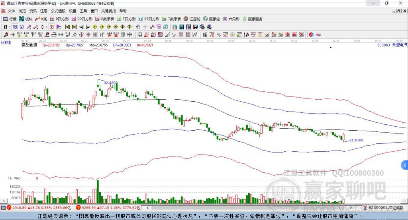This screenshot has height=220, width=408.
Task: Open the 江恩 menu
Action: point(44,11)
